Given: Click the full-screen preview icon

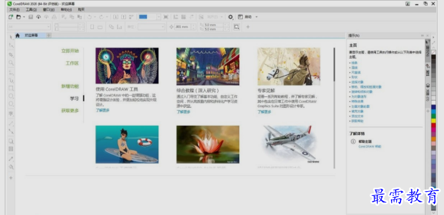Looking at the screenshot, I should [166, 17].
